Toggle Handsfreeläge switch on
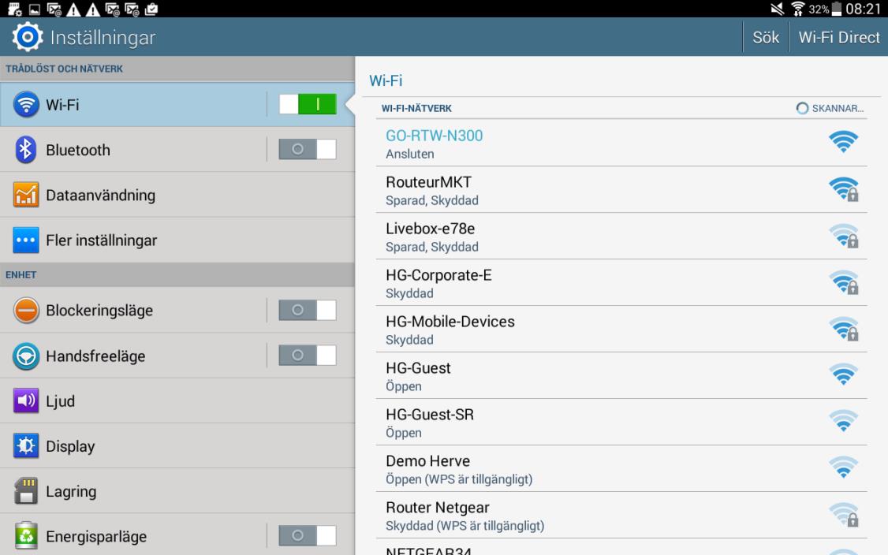The image size is (888, 555). (308, 356)
